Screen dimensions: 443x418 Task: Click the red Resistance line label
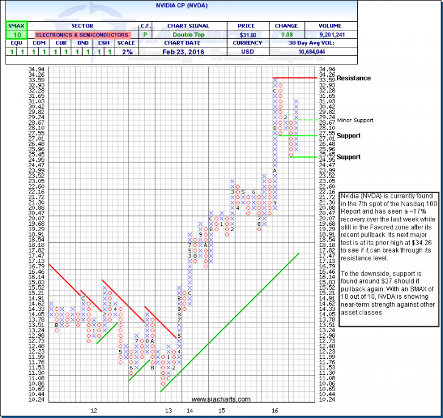pyautogui.click(x=354, y=78)
